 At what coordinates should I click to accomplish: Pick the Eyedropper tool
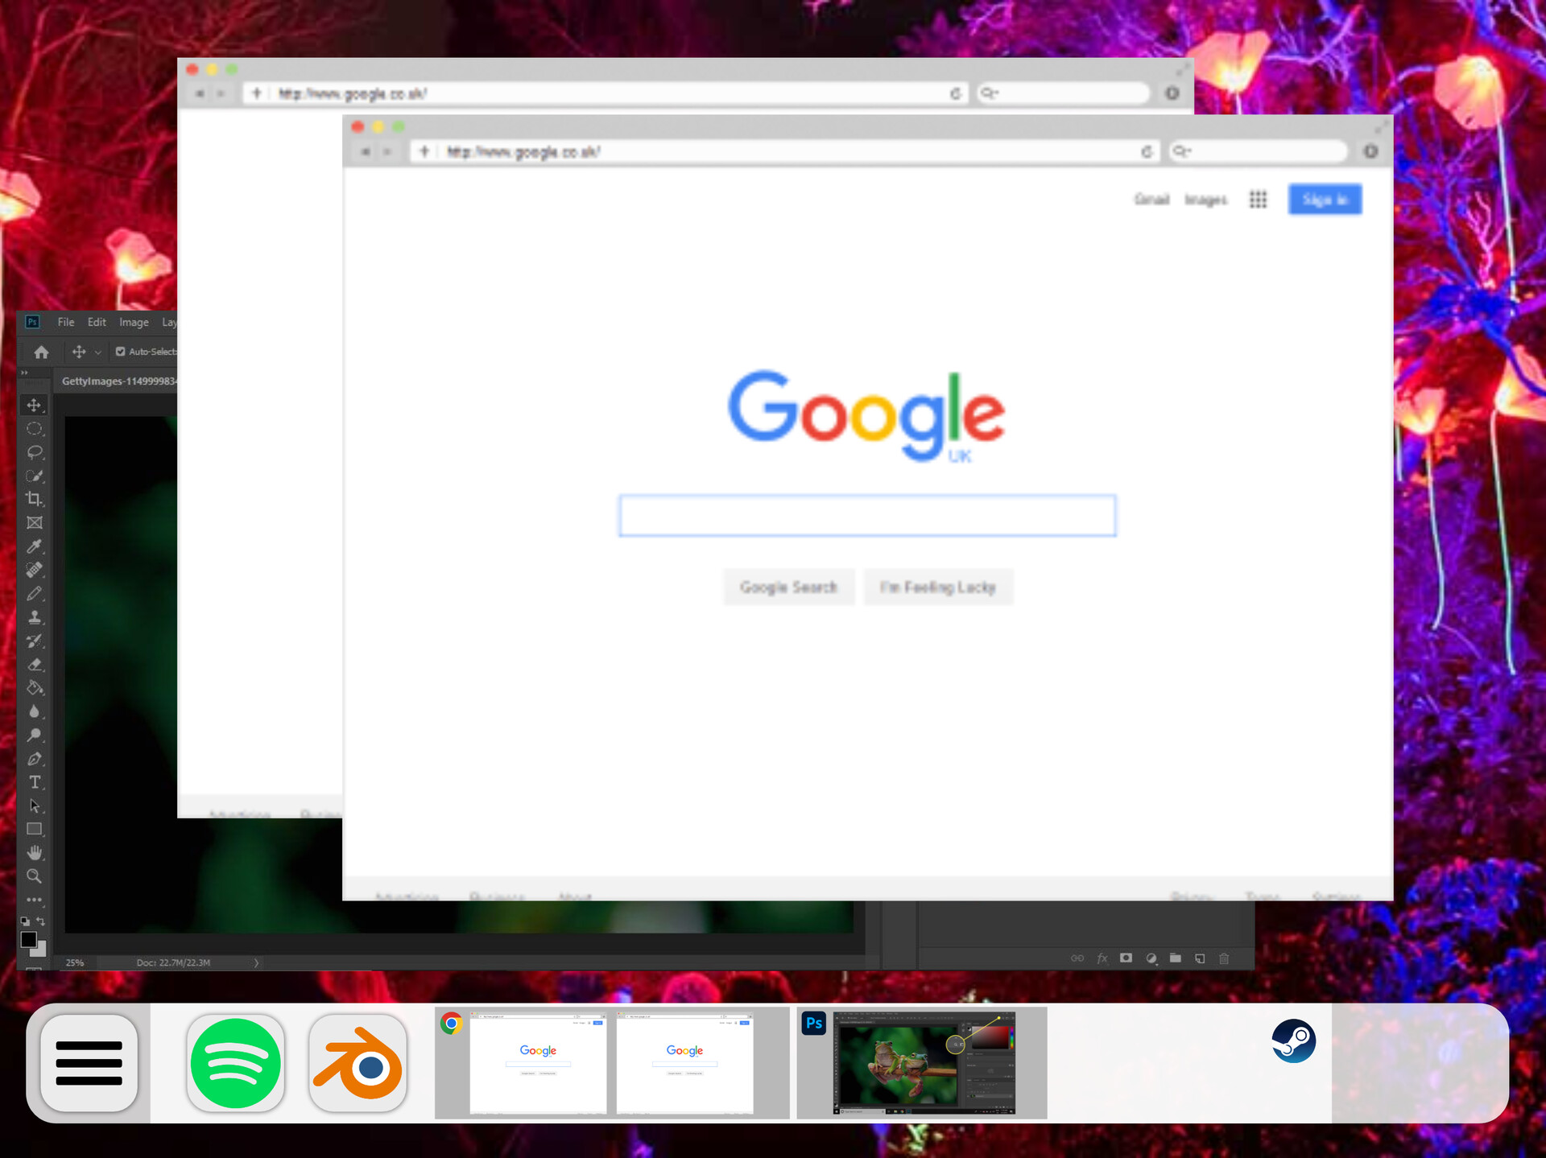(x=34, y=546)
